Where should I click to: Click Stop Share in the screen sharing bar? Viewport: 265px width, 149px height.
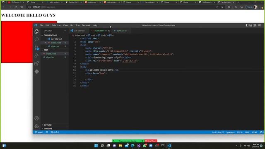[x=151, y=141]
